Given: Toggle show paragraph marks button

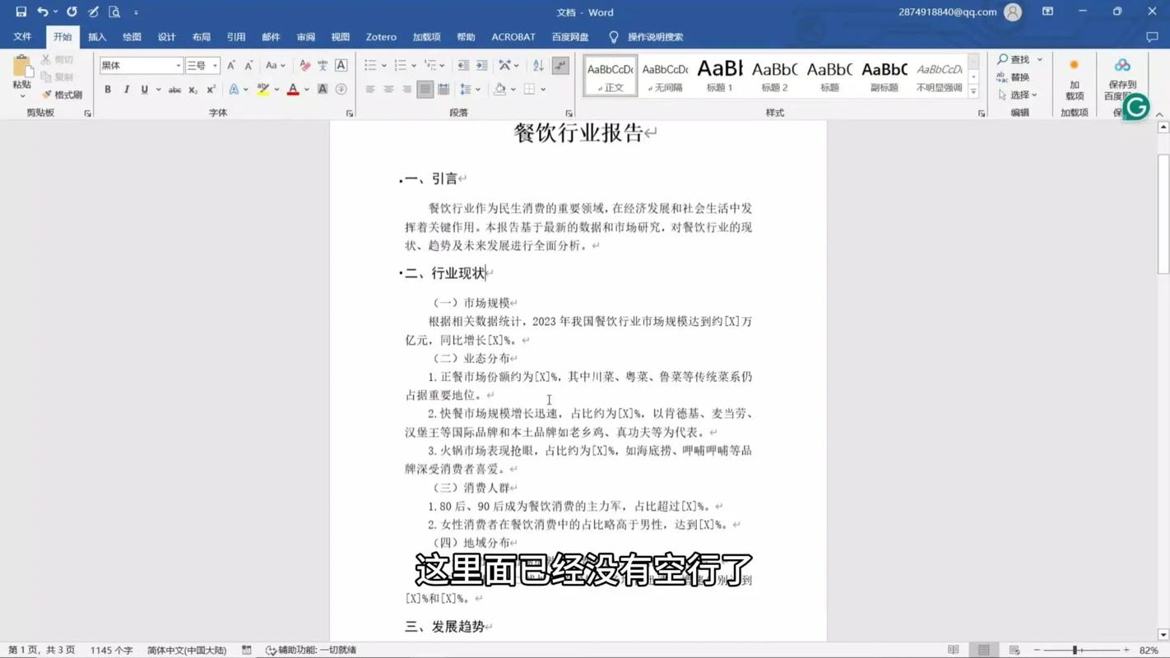Looking at the screenshot, I should (x=560, y=65).
